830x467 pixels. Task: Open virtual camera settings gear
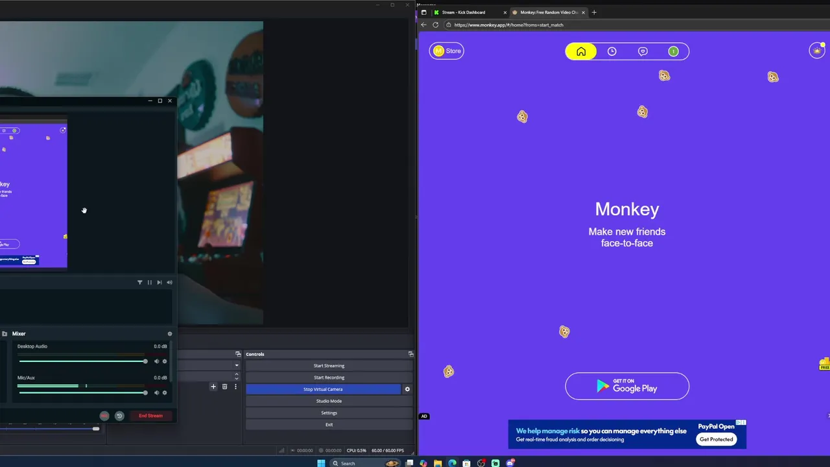click(407, 389)
